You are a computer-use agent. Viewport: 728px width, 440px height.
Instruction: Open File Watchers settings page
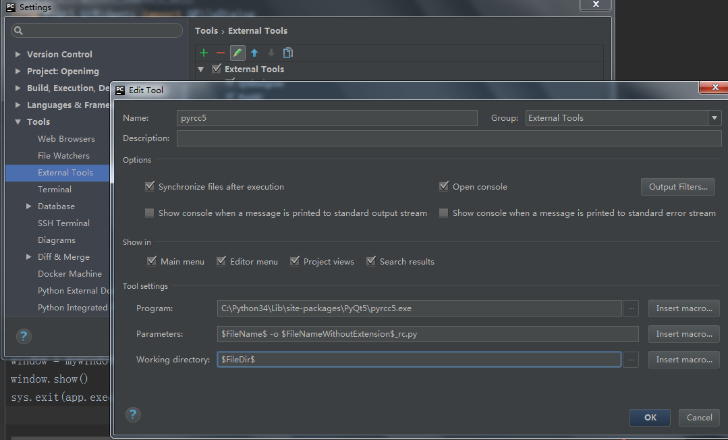tap(63, 156)
